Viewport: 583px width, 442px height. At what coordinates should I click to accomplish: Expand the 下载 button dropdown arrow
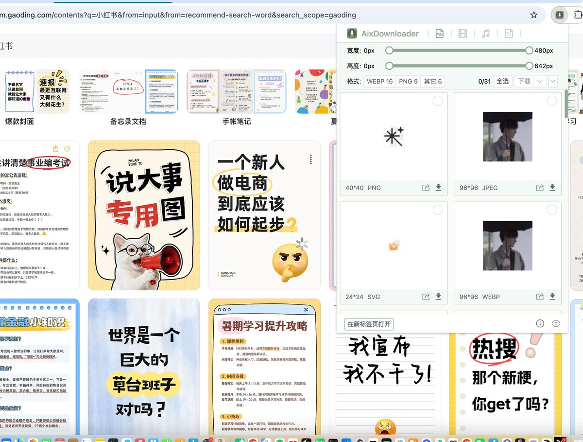[x=540, y=81]
